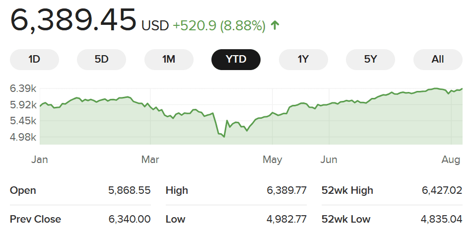Switch to the 1Y view
472x245 pixels.
click(303, 60)
